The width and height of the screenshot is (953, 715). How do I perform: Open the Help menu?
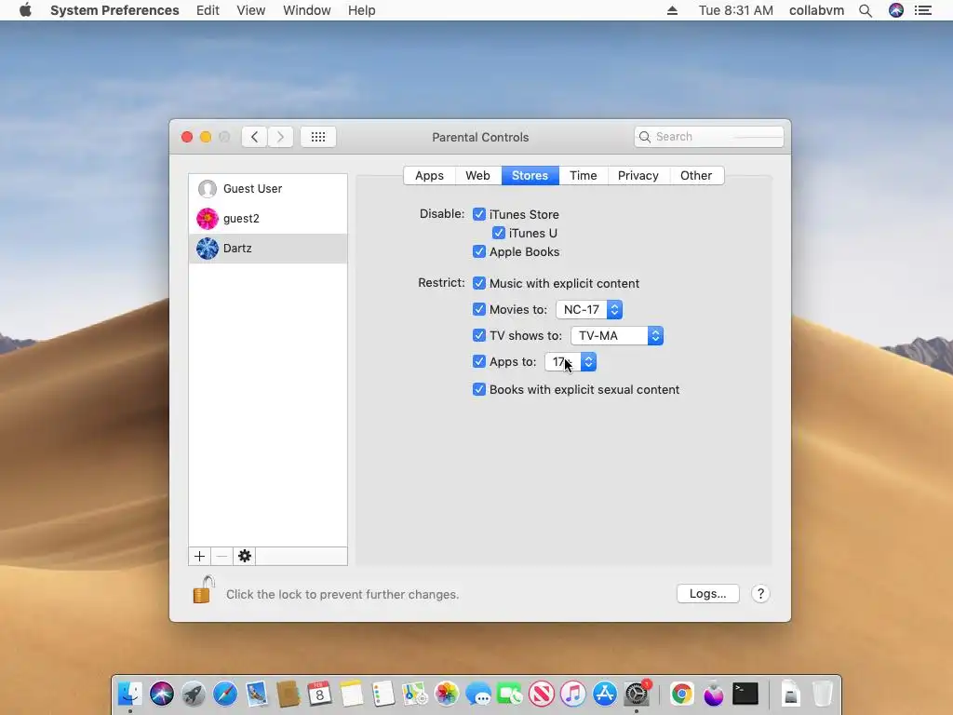[362, 10]
